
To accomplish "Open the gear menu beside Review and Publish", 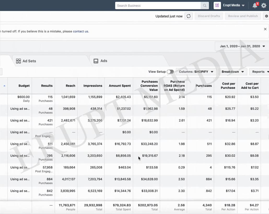I will pos(266,16).
